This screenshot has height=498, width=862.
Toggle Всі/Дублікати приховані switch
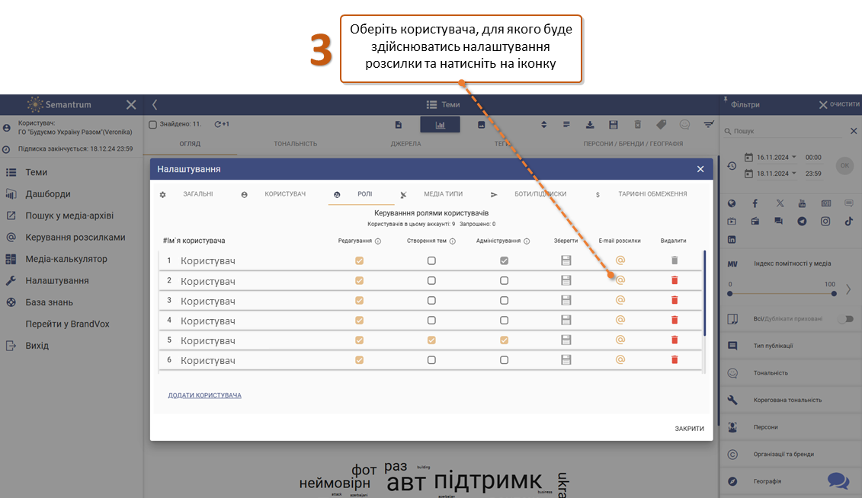(847, 318)
